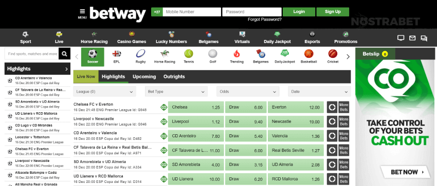Viewport: 437px width, 186px height.
Task: Click the search magnifier button
Action: 64,54
